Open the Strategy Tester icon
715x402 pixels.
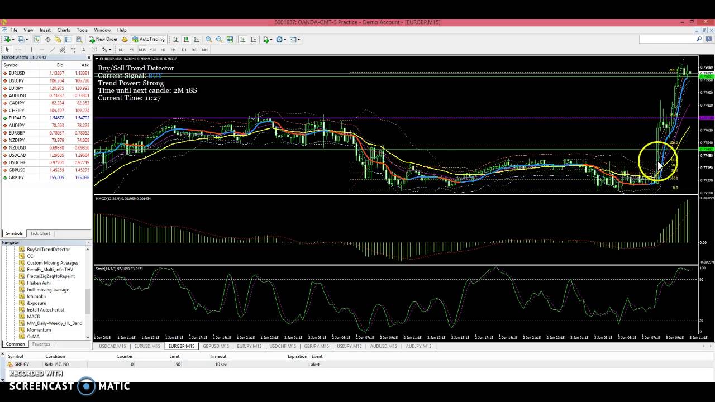79,40
